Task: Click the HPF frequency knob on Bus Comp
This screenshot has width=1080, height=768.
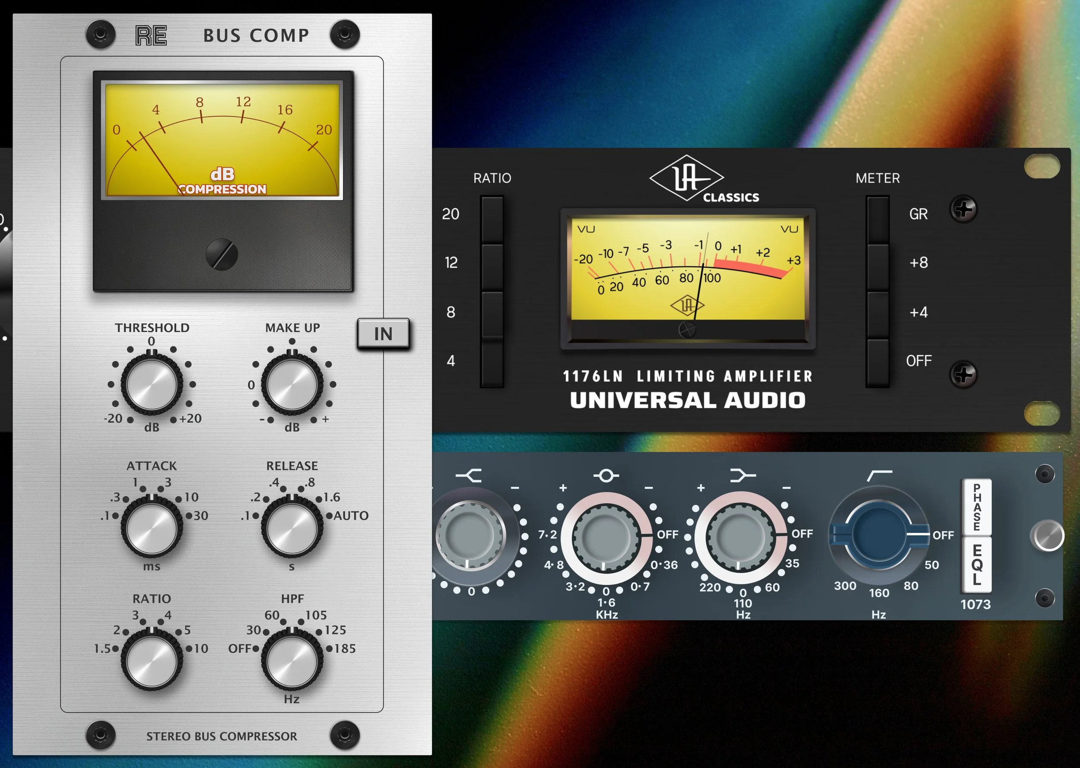Action: pyautogui.click(x=292, y=660)
